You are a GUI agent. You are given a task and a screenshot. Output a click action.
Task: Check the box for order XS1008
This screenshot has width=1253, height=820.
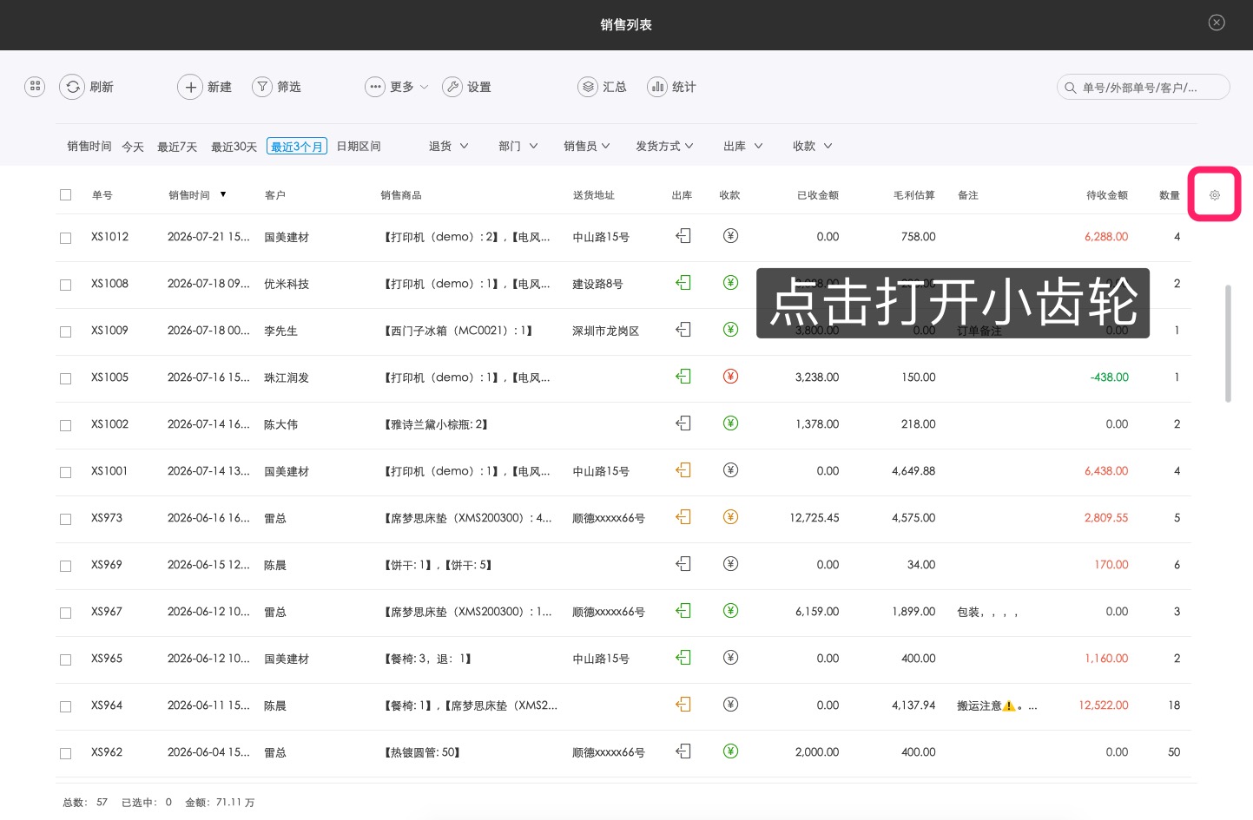coord(65,285)
